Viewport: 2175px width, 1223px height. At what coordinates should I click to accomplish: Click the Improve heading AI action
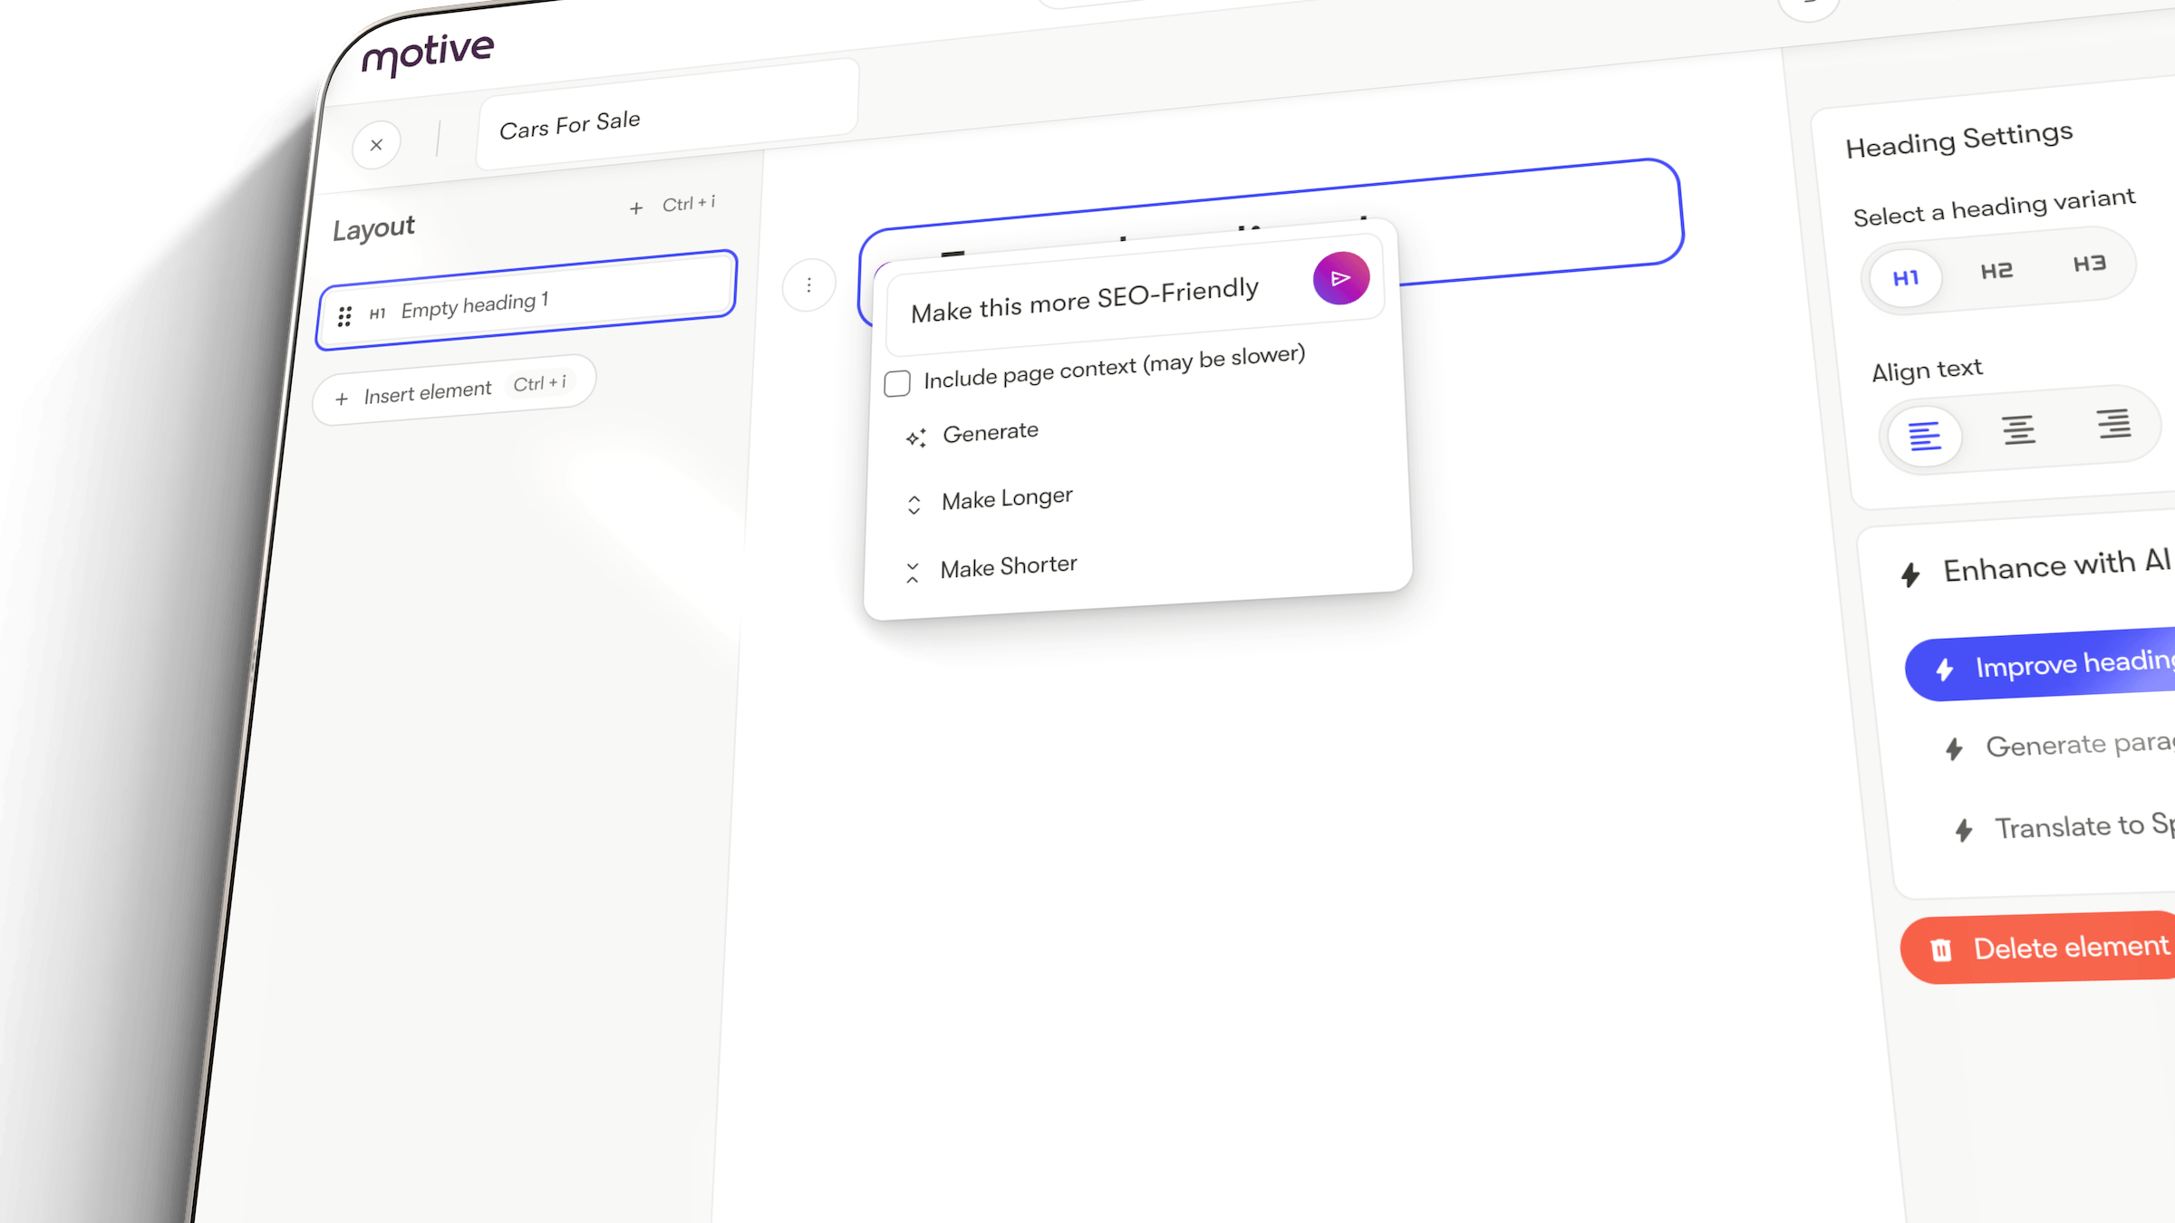pos(2066,666)
